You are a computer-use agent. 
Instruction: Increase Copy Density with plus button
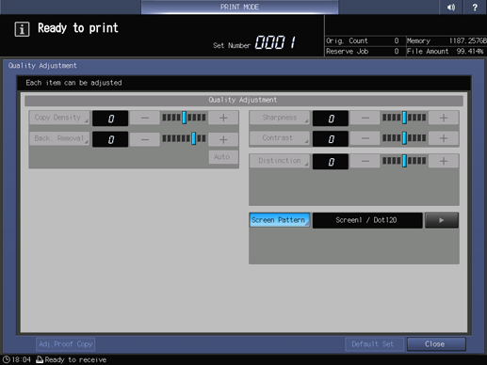click(223, 118)
